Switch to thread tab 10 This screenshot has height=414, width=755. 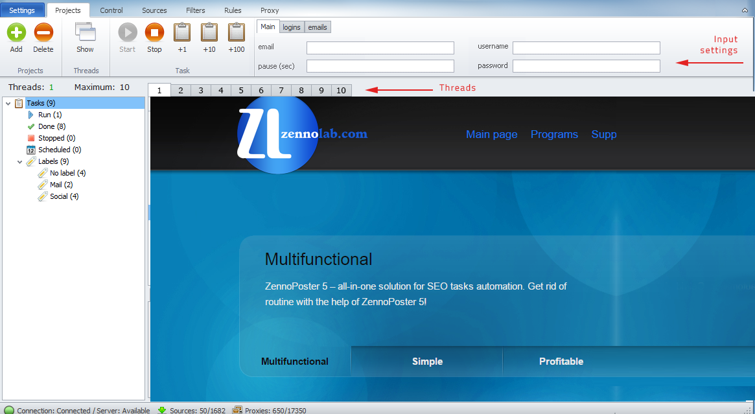point(341,91)
